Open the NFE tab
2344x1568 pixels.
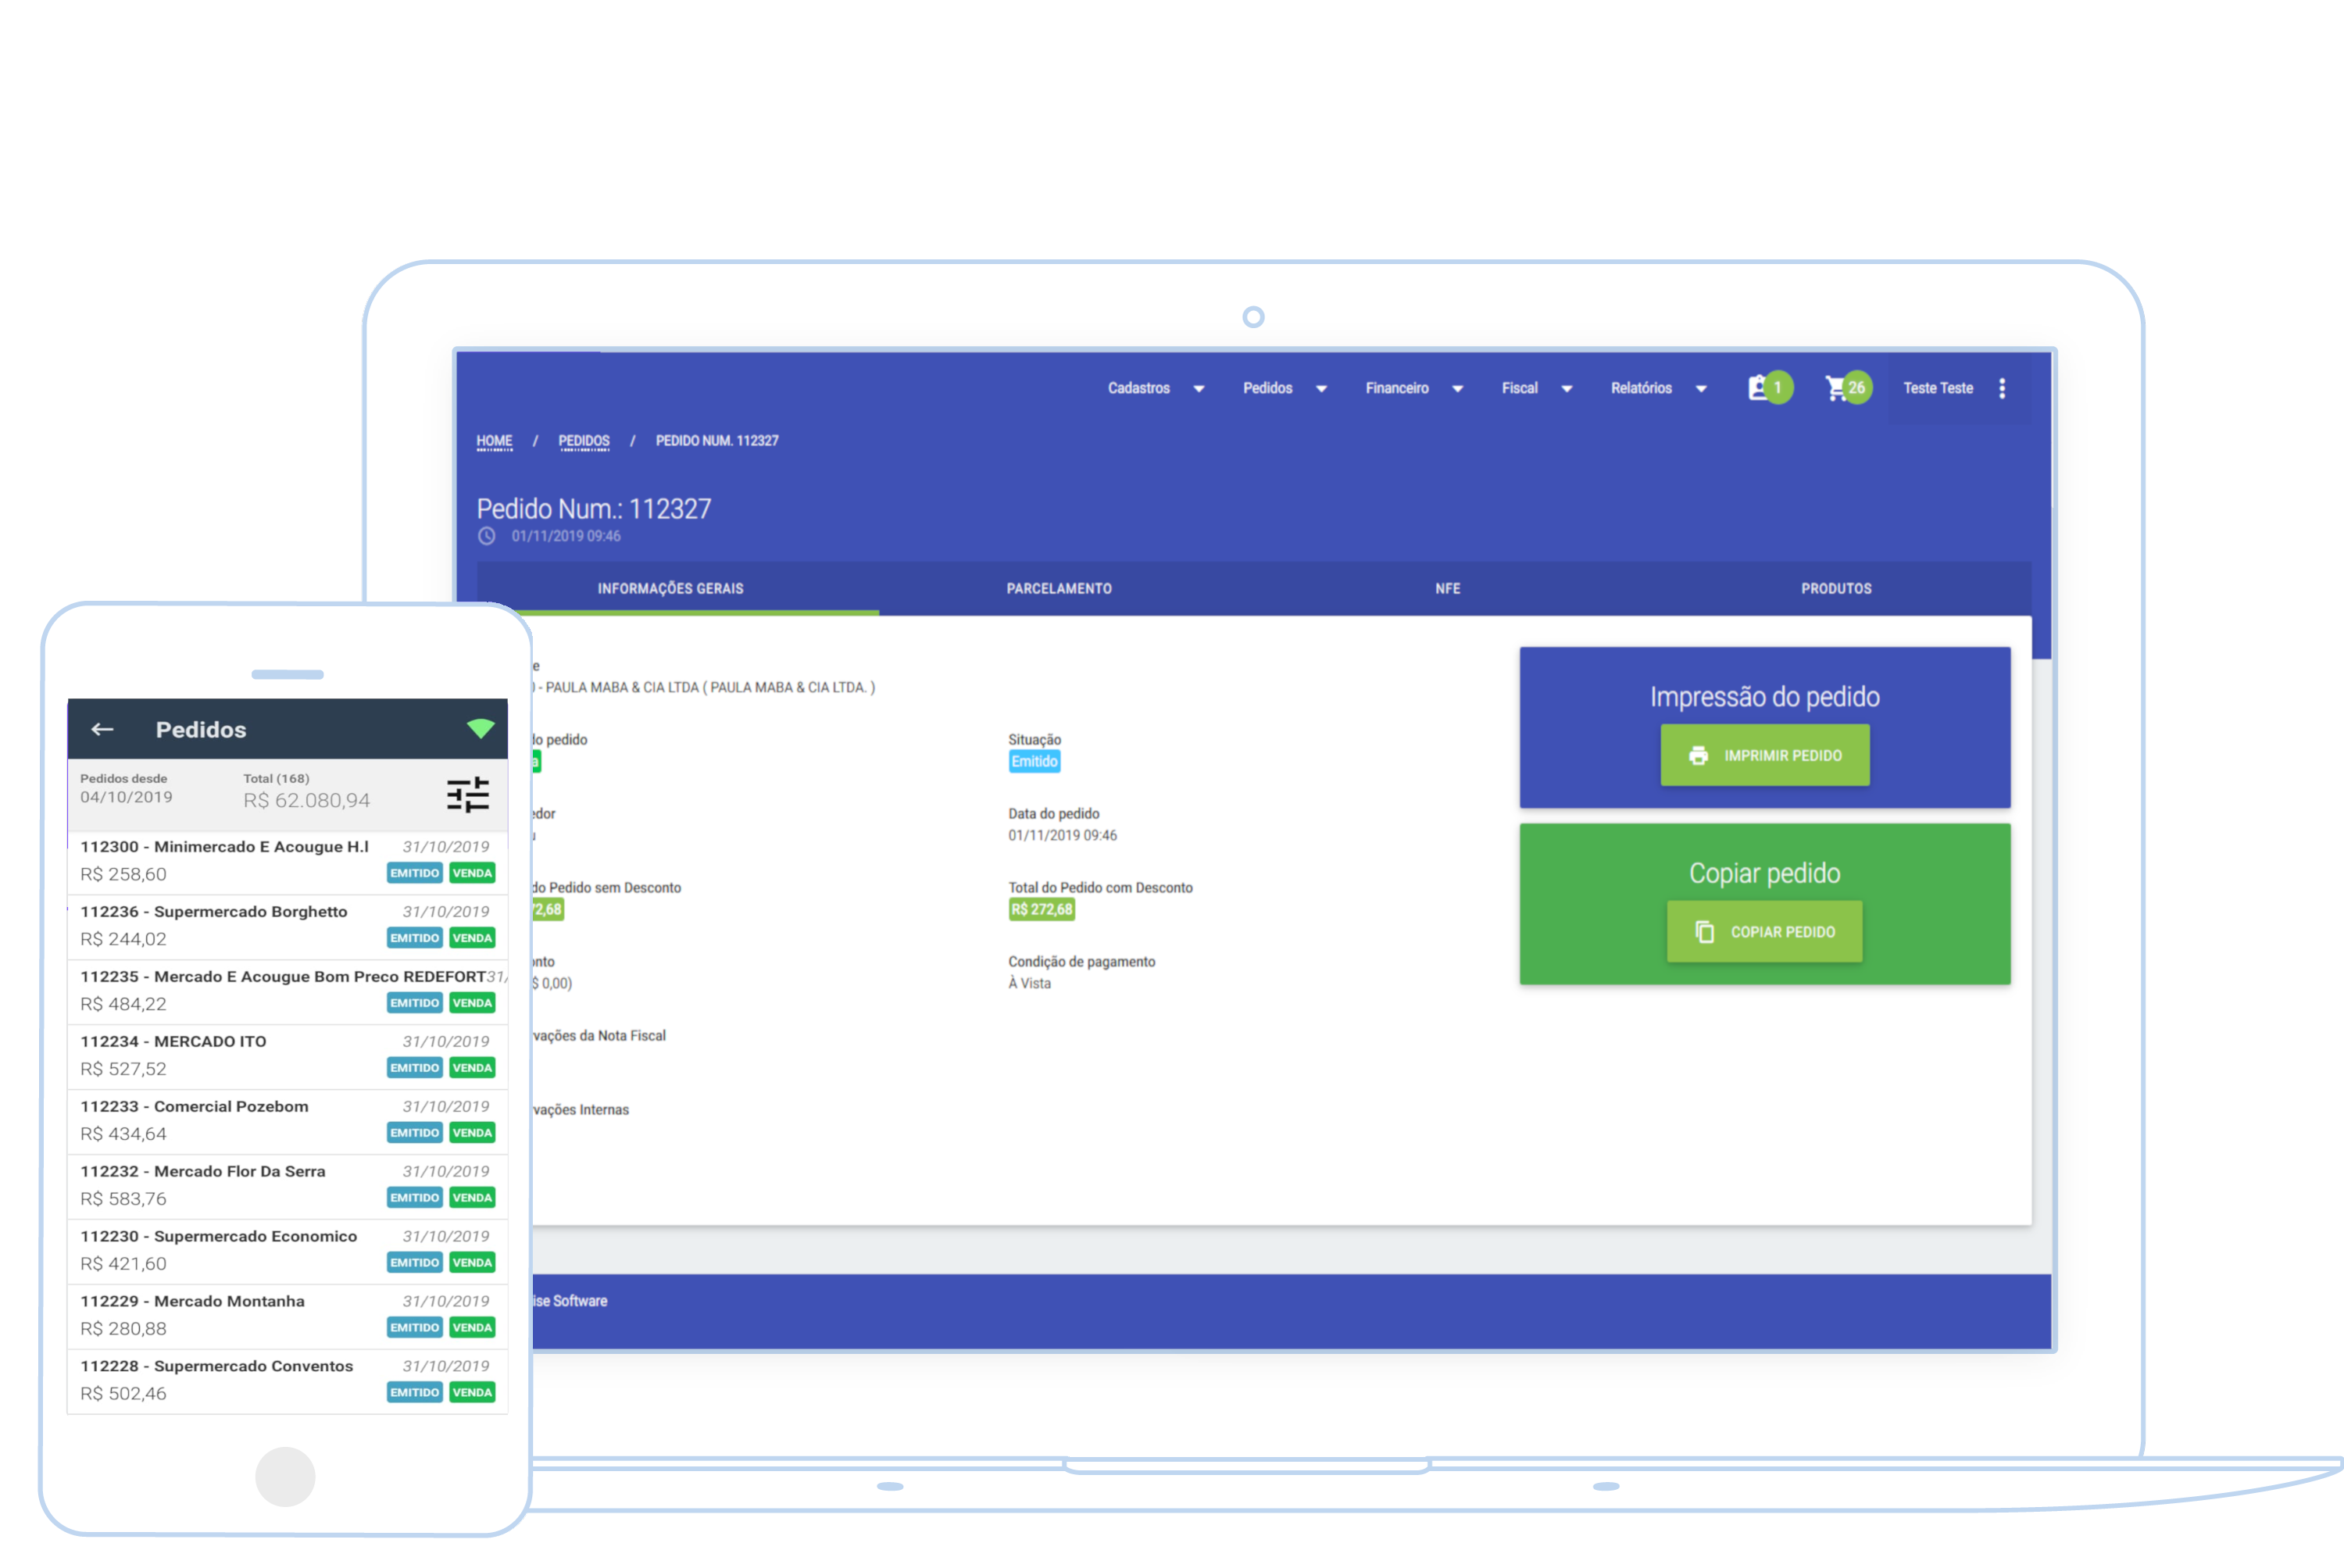(x=1447, y=589)
